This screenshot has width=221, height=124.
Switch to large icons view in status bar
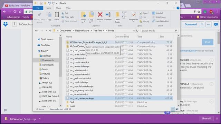click(177, 109)
